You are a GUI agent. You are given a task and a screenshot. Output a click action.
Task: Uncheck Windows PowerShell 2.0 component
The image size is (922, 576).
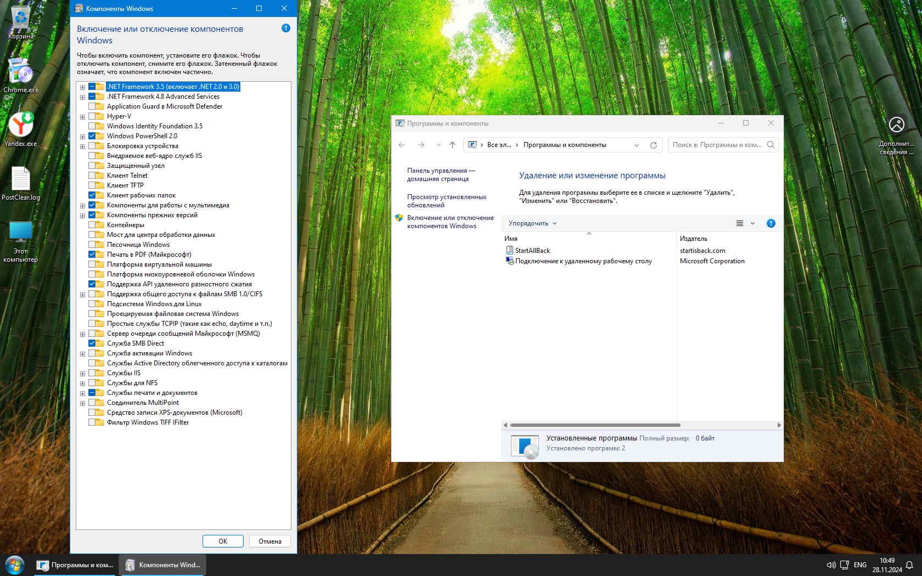coord(92,136)
